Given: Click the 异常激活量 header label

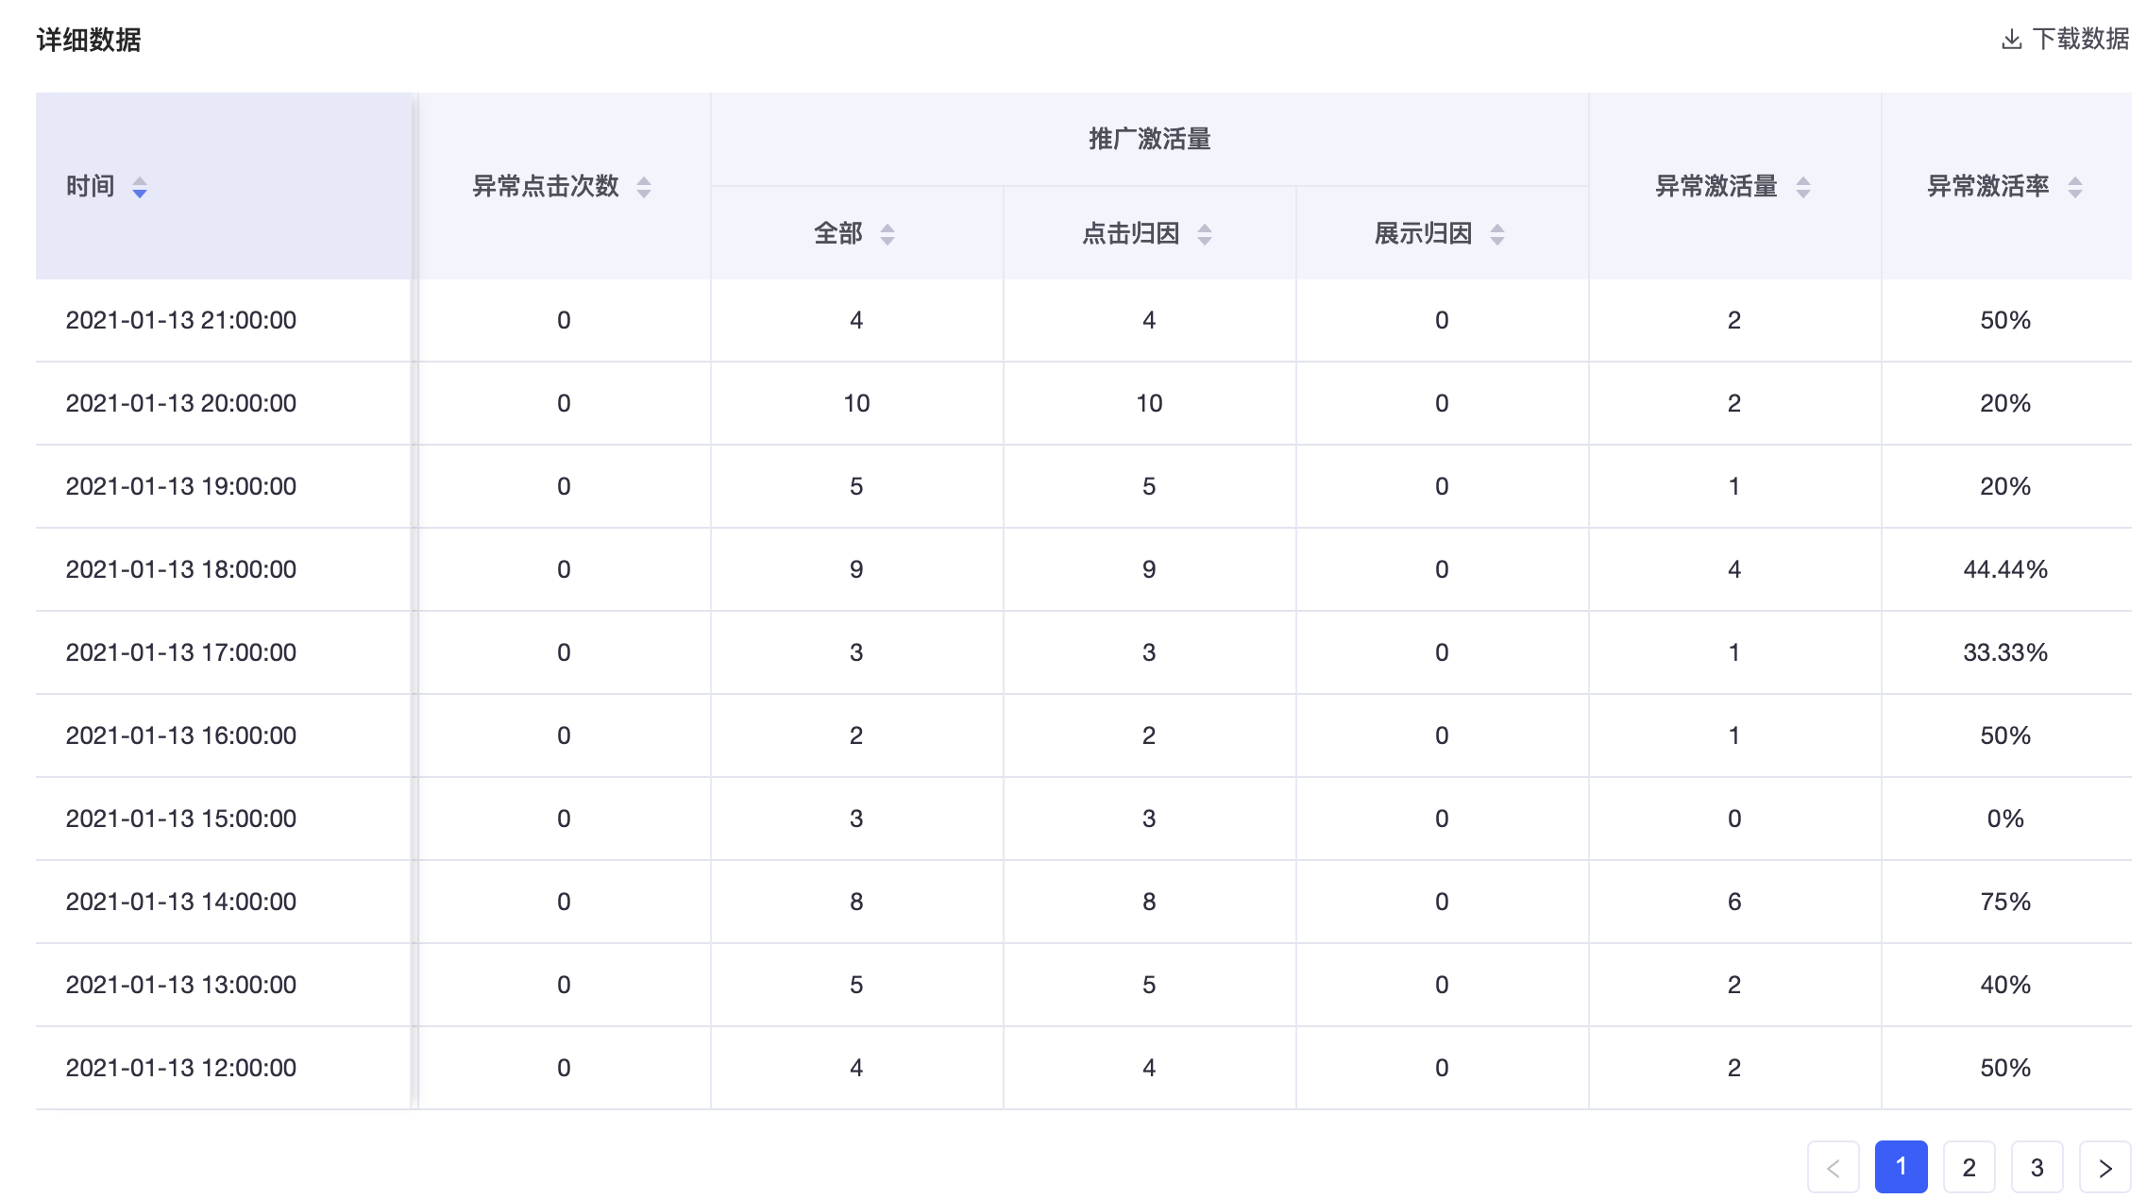Looking at the screenshot, I should click(1716, 186).
